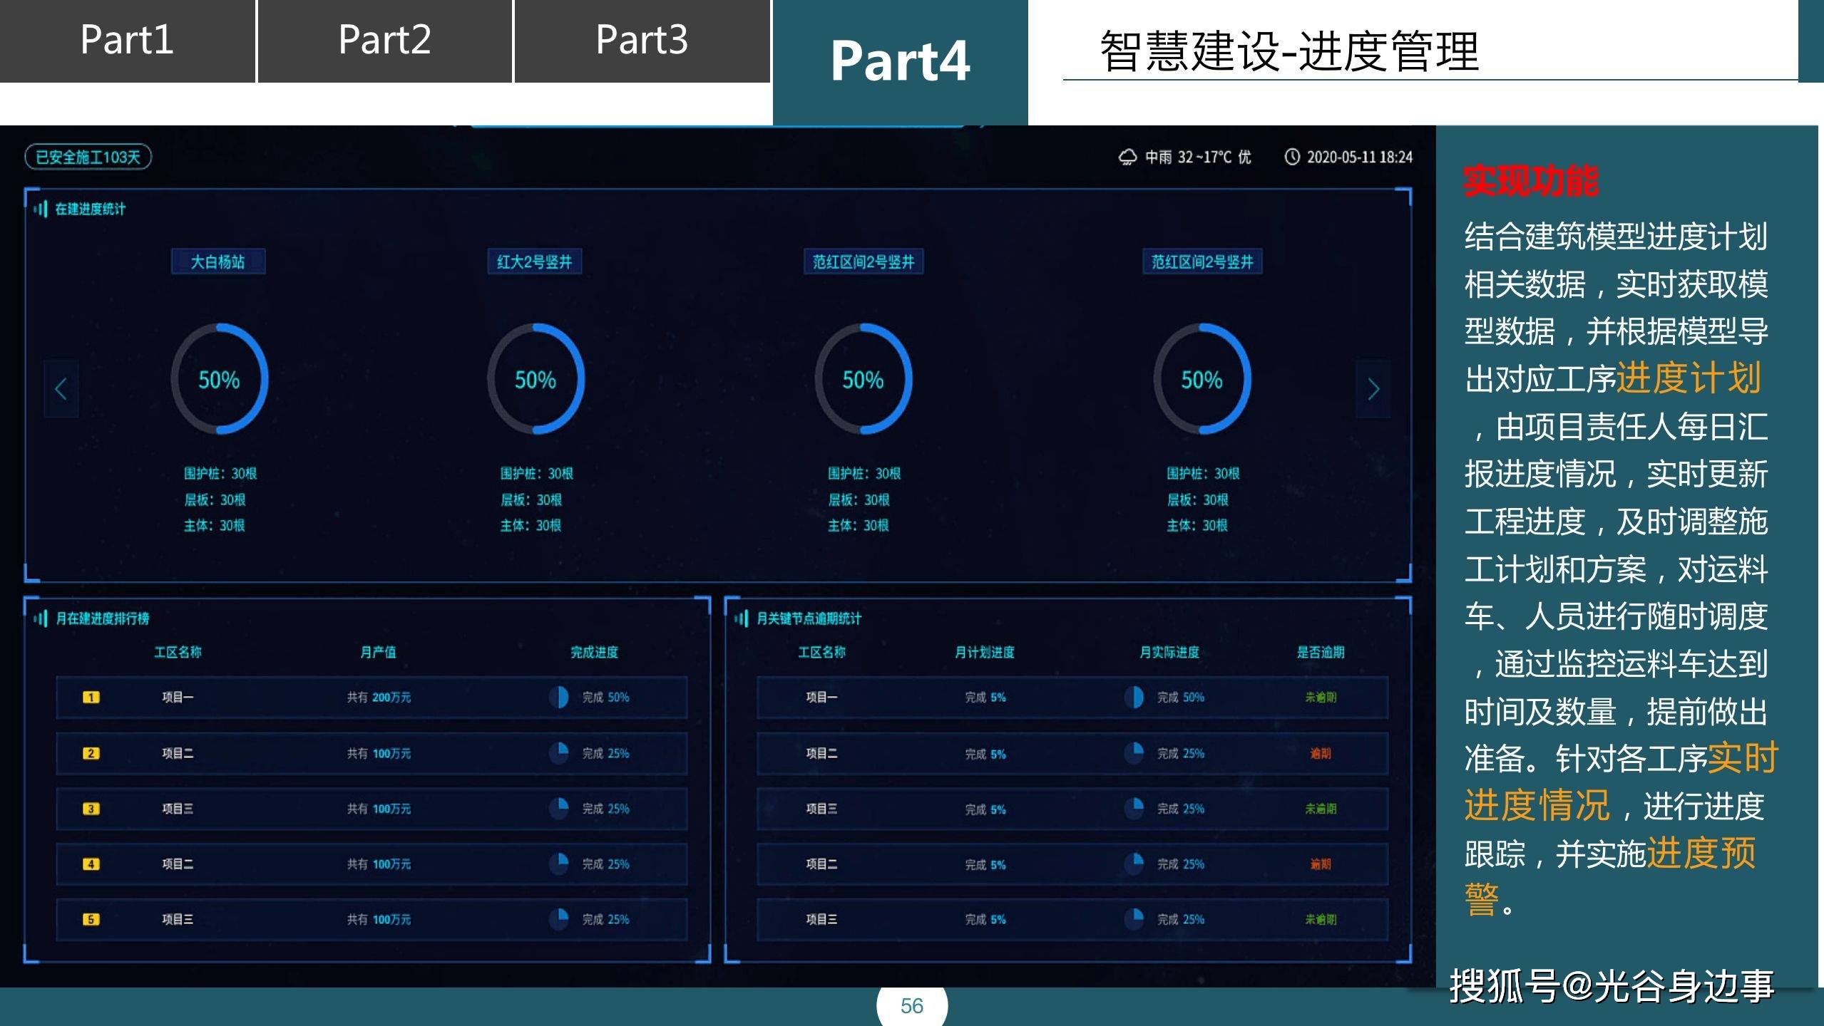
Task: Click the 25% pie icon in overdue table row 2
Action: pyautogui.click(x=1134, y=753)
